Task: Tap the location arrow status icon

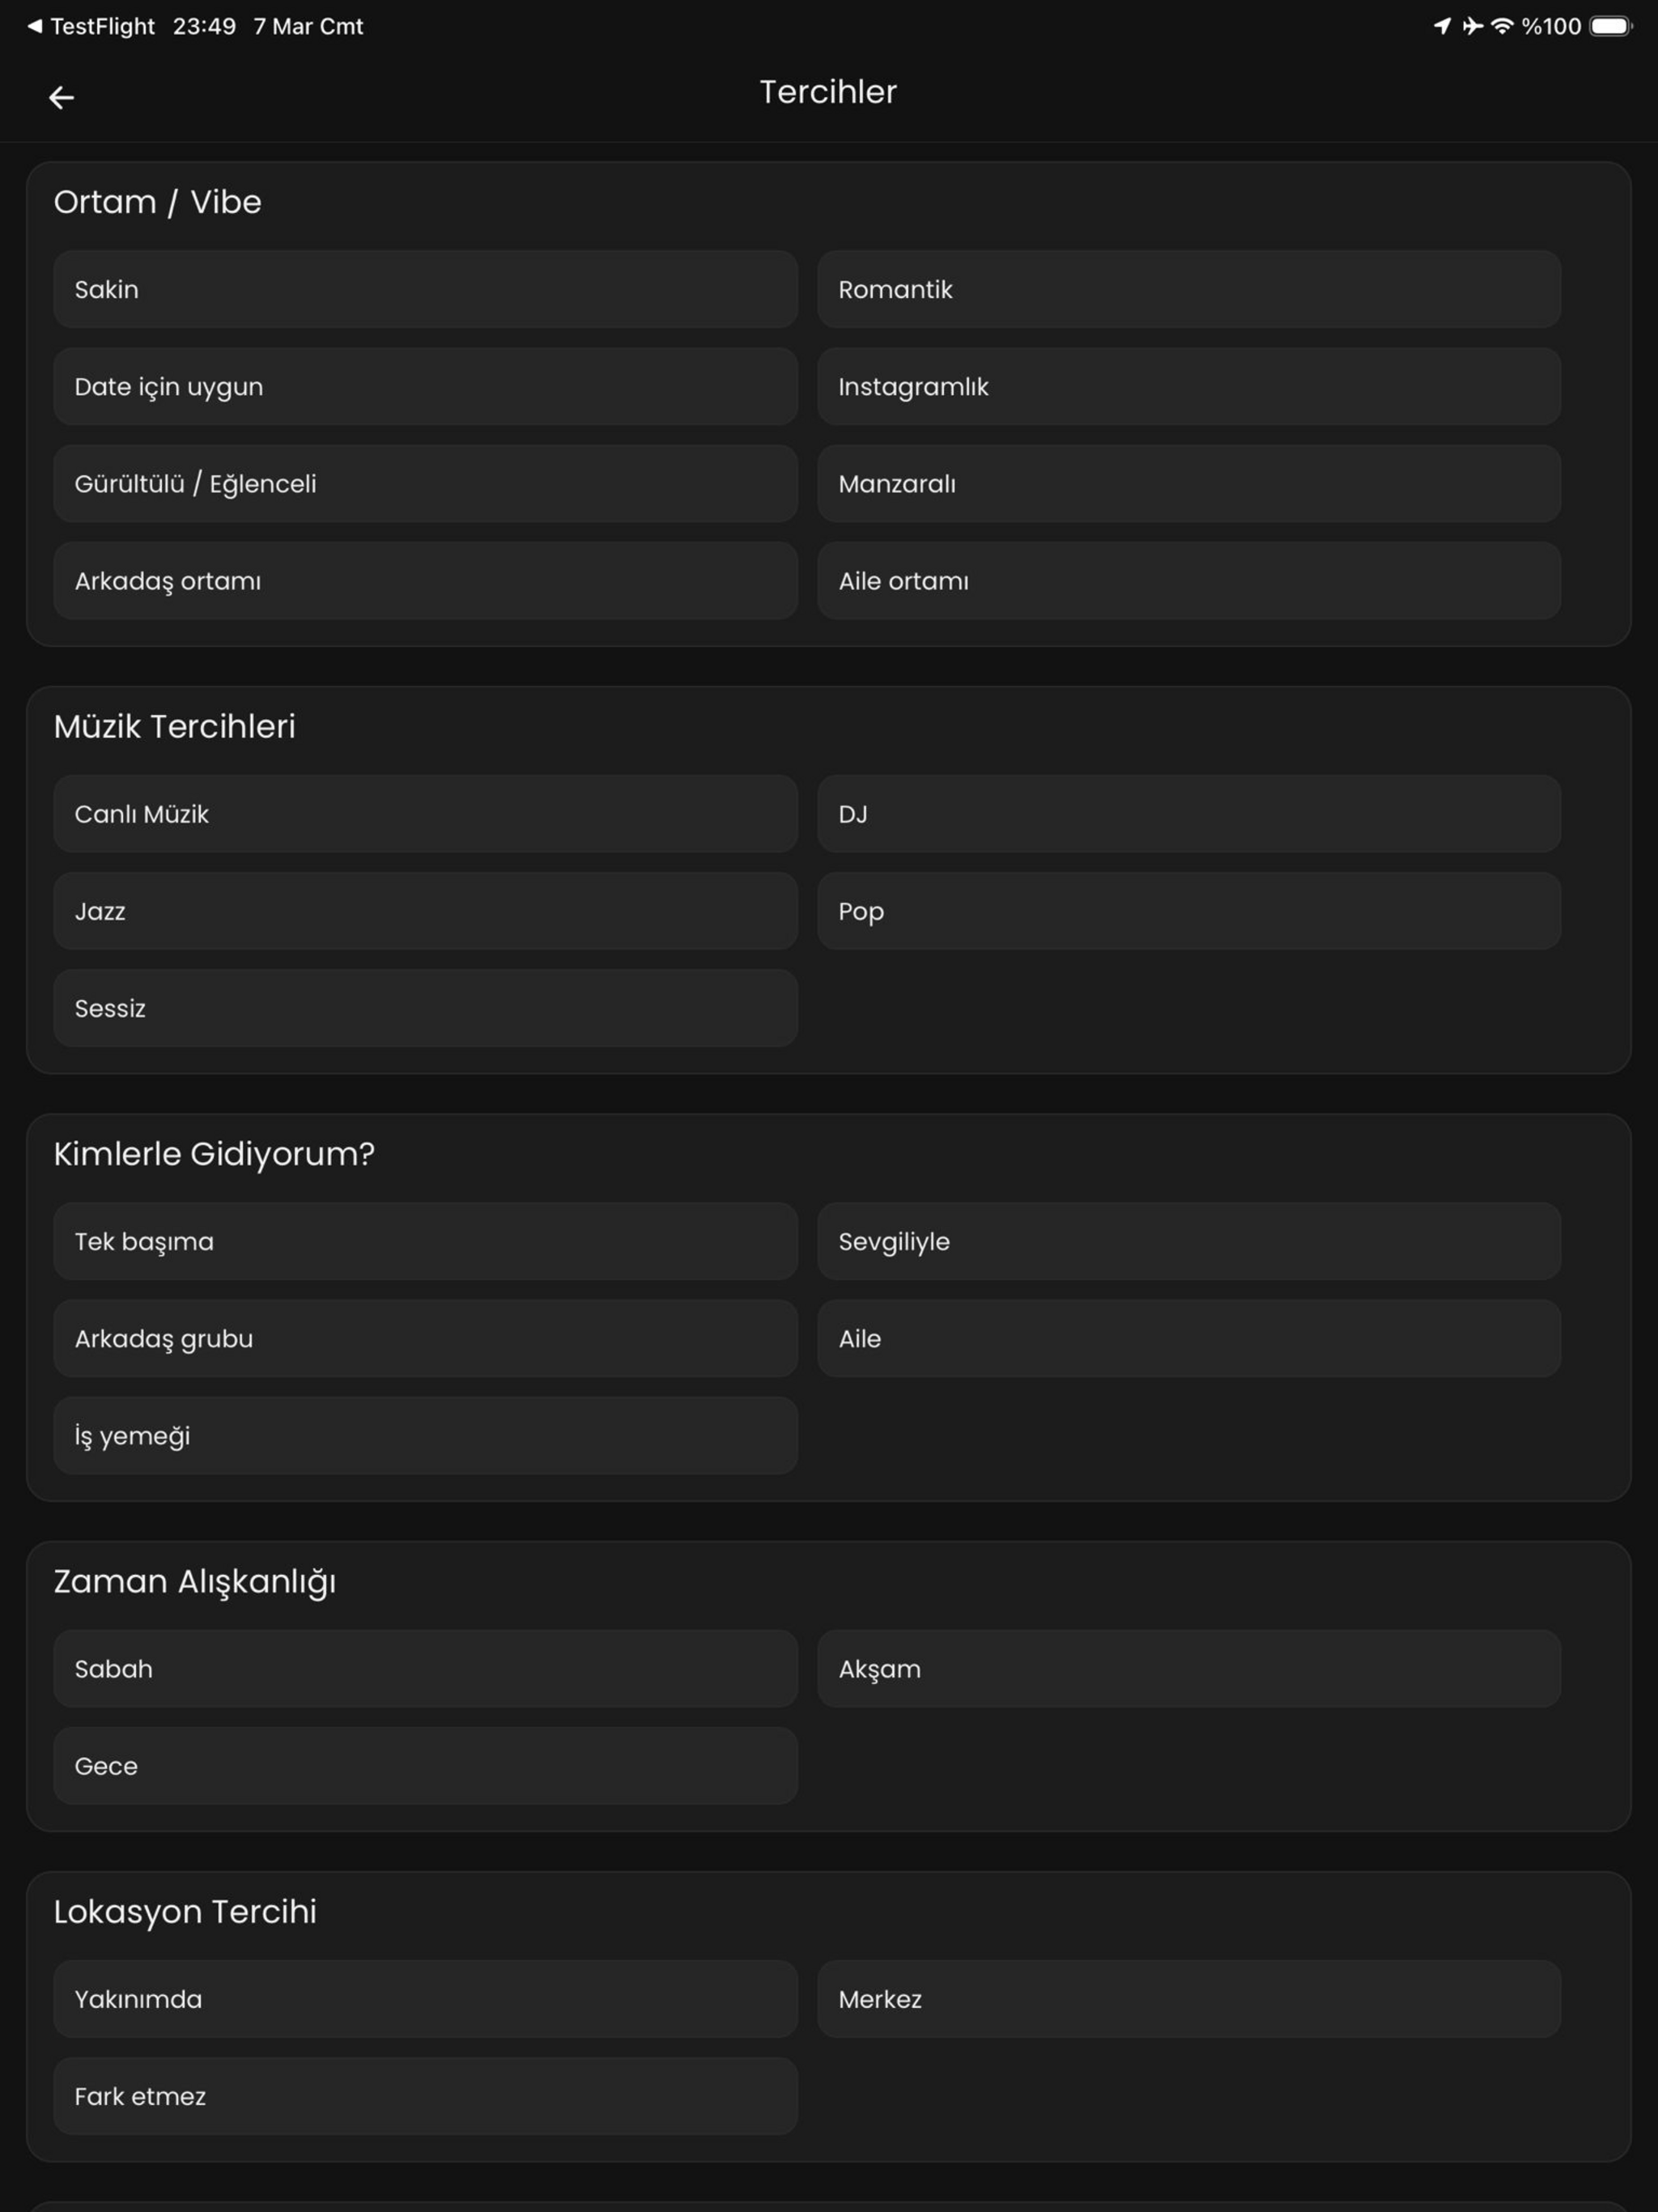Action: [1442, 26]
